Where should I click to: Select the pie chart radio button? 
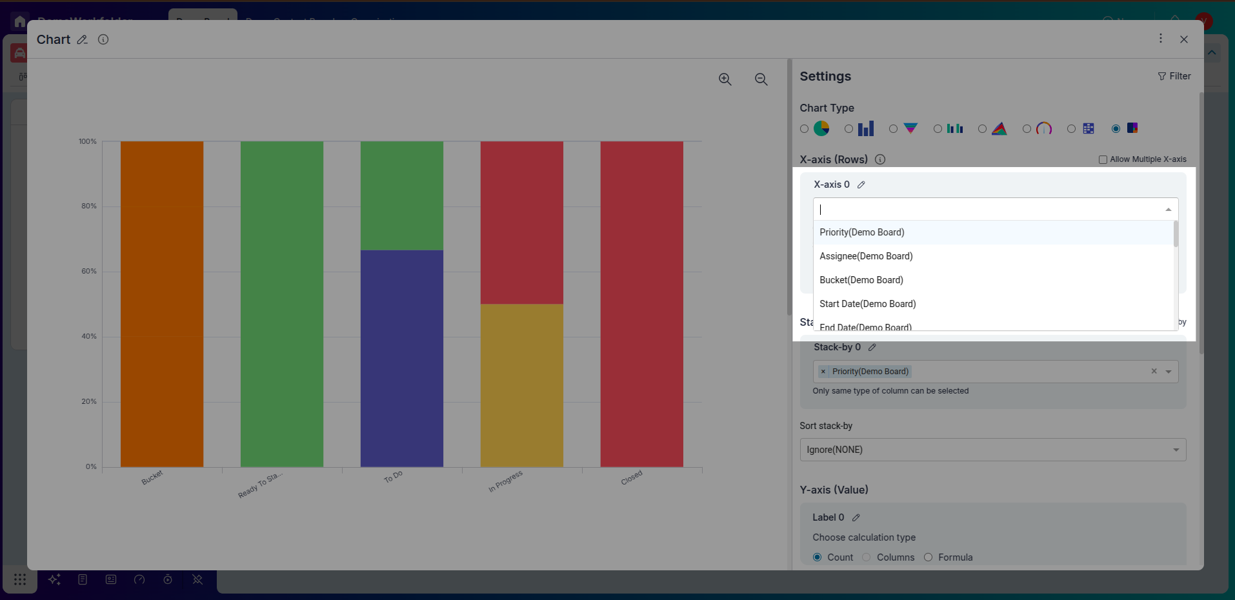(804, 129)
